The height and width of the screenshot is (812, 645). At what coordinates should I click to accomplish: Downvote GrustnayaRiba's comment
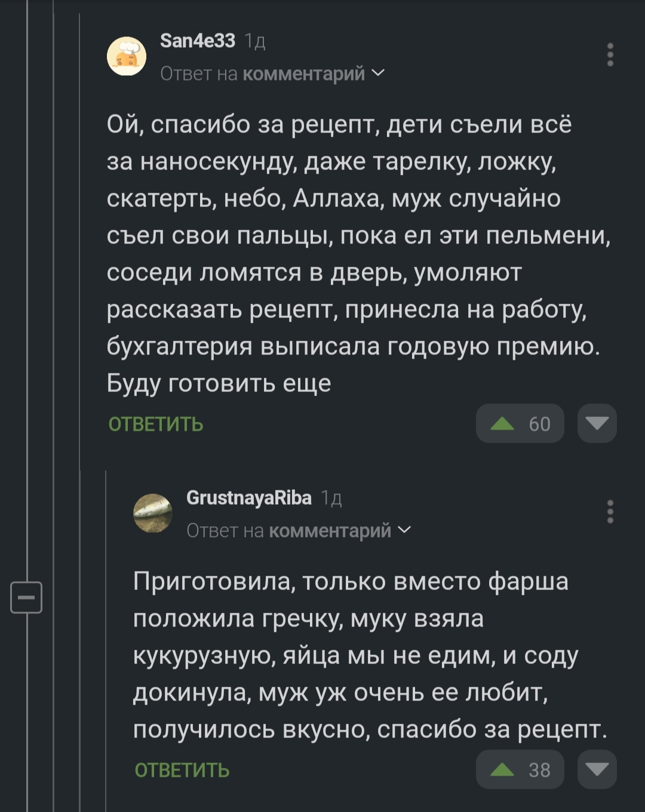597,770
